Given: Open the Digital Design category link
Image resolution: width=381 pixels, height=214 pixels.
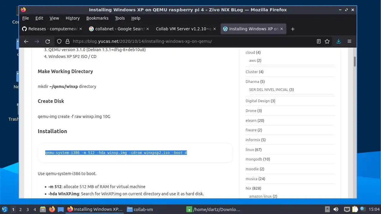Looking at the screenshot, I should click(257, 101).
